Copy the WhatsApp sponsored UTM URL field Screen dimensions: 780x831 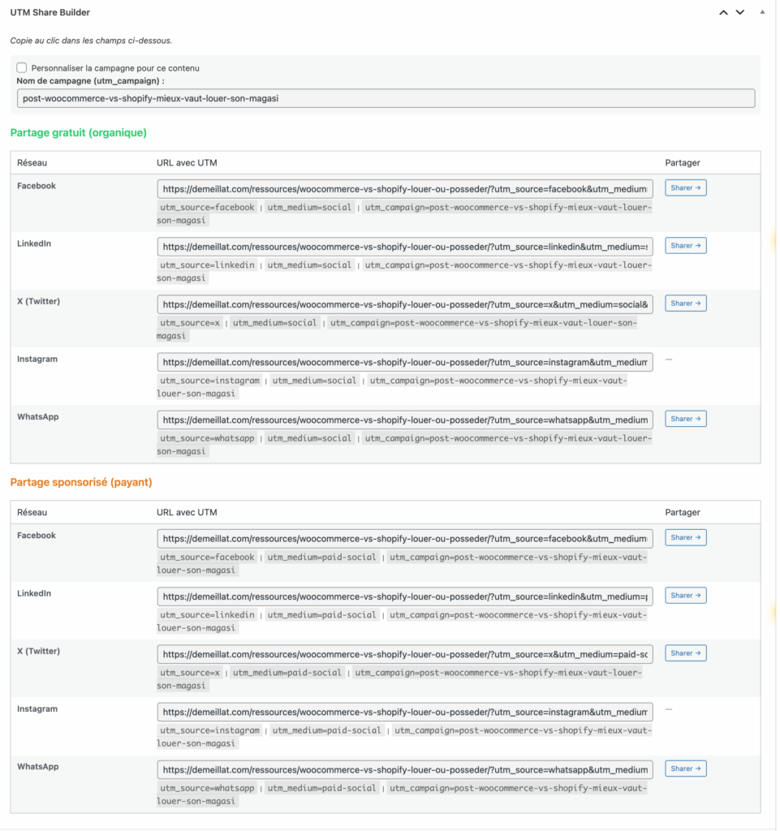(406, 769)
